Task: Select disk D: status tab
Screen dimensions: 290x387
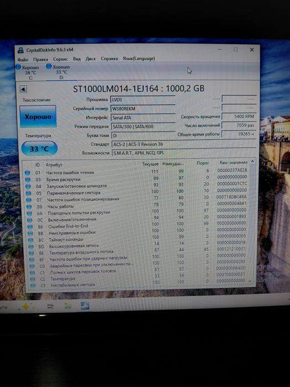Action: 59,72
